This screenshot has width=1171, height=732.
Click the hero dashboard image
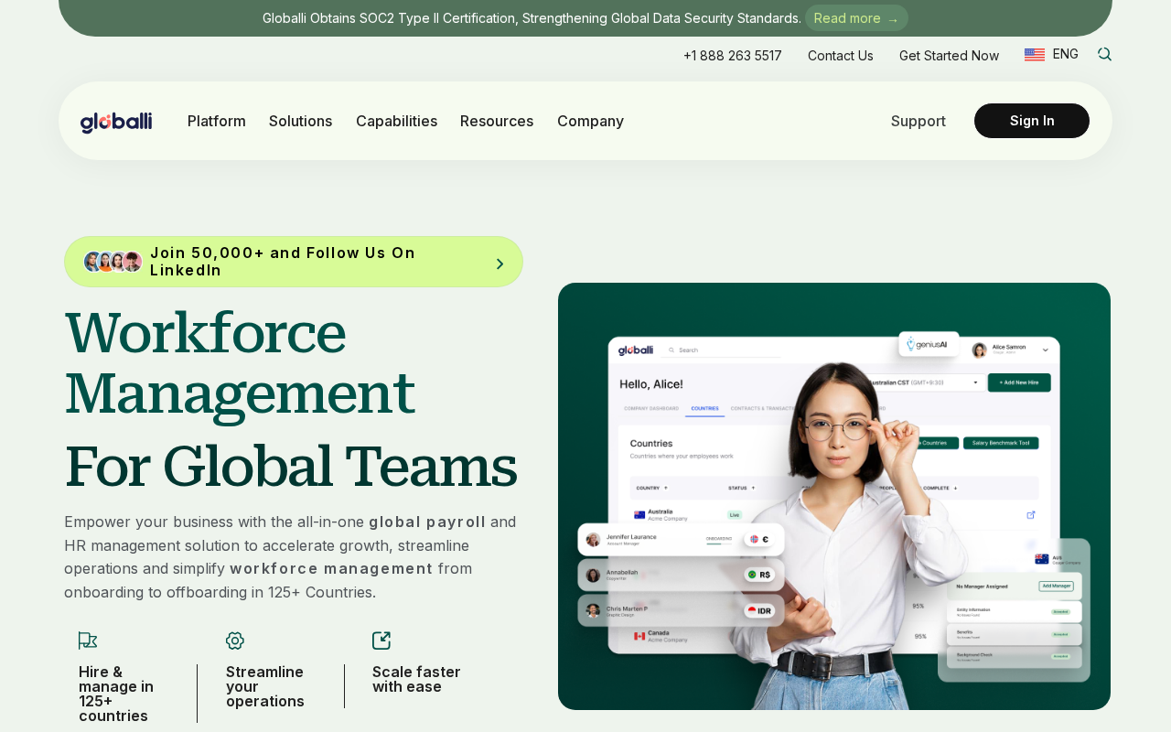click(x=834, y=496)
